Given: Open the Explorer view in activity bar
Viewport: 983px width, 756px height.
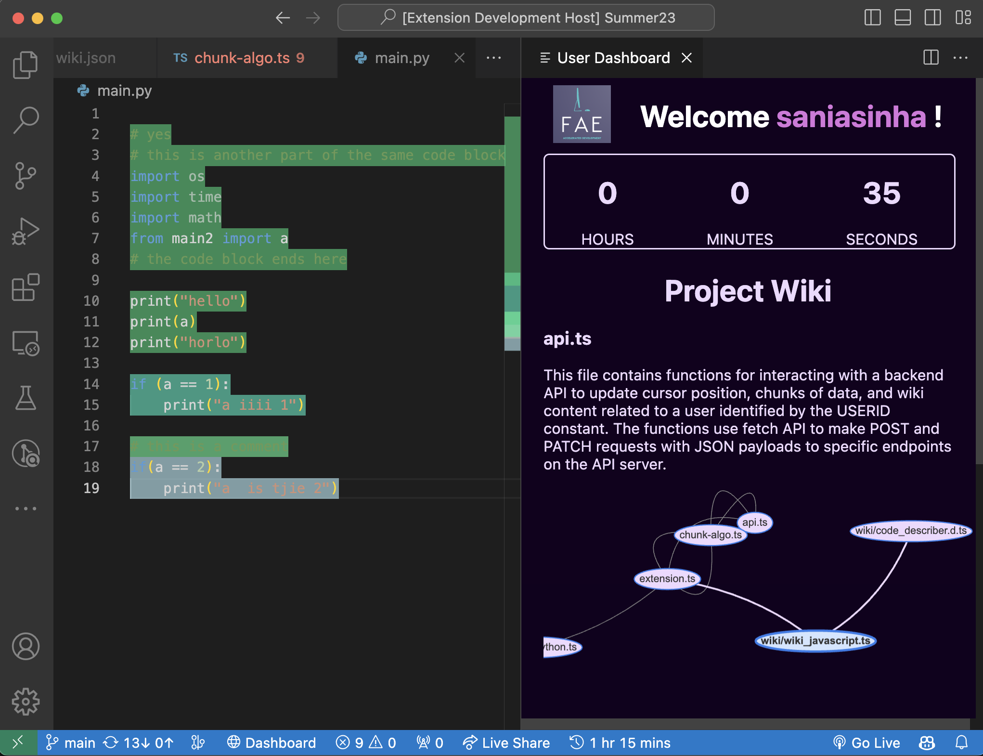Looking at the screenshot, I should (25, 64).
